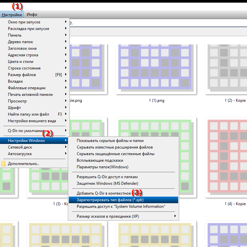Expand arrow next to Окно при запуске
The width and height of the screenshot is (247, 247).
click(x=66, y=22)
